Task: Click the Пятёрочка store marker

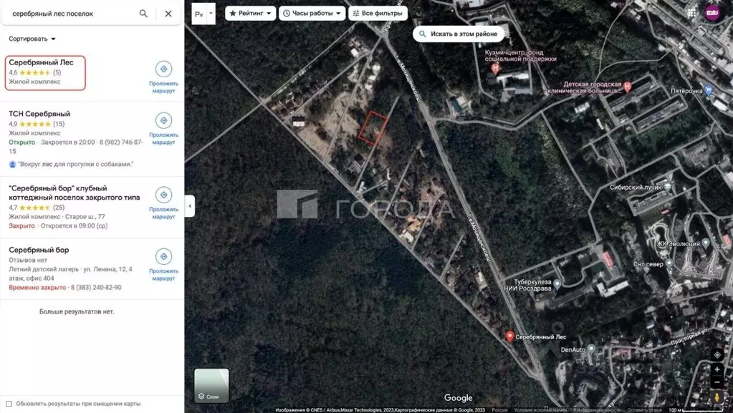Action: 708,89
